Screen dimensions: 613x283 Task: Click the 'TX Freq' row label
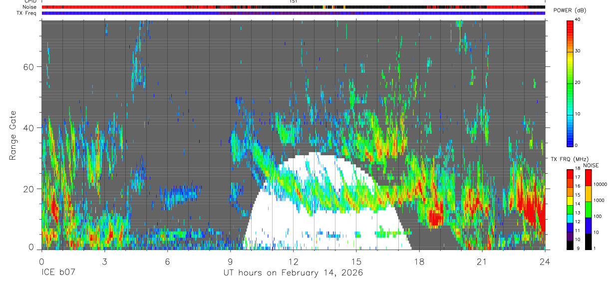pos(26,13)
